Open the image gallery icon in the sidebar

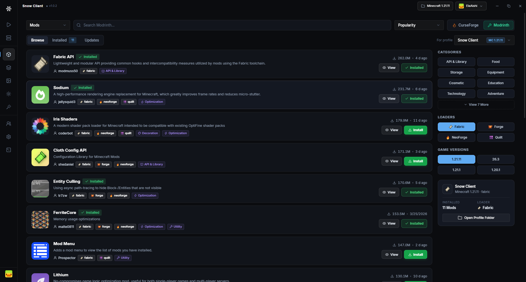[9, 81]
